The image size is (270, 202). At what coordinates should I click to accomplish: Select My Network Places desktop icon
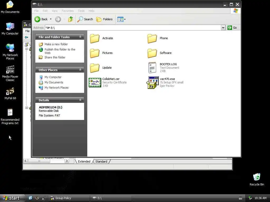[10, 52]
